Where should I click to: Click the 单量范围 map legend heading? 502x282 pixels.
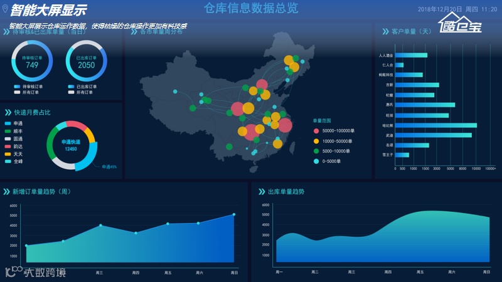pyautogui.click(x=322, y=121)
